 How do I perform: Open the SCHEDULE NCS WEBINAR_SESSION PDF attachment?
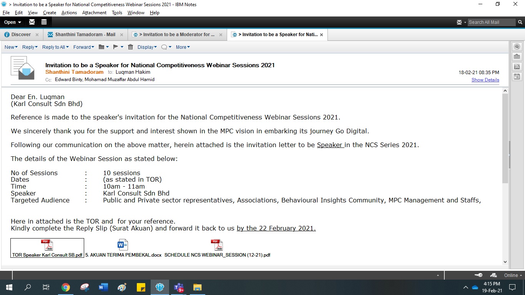tap(217, 248)
